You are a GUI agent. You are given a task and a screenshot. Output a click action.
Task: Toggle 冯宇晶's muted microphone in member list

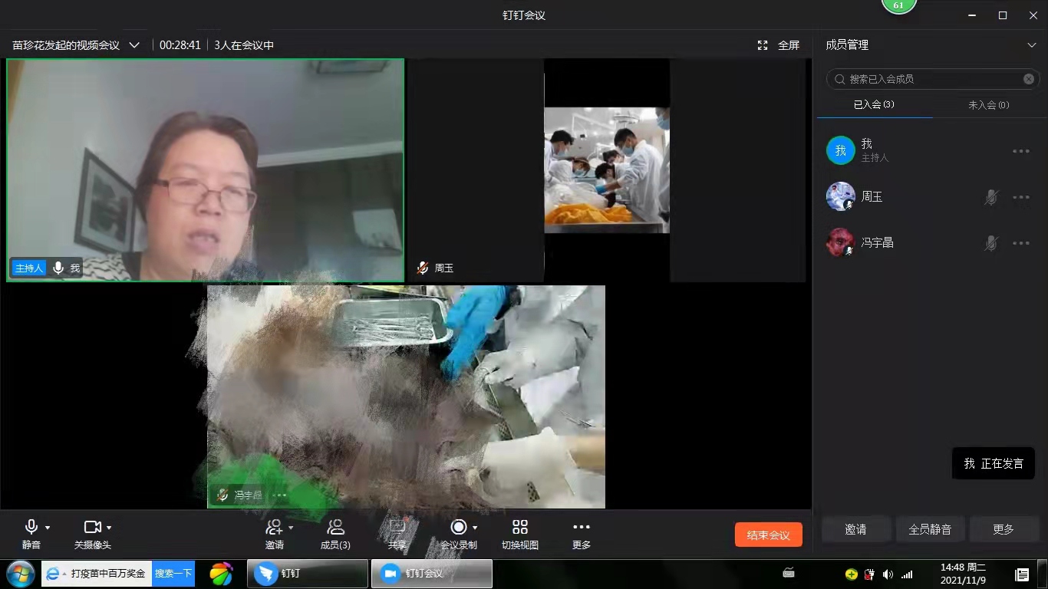click(x=991, y=243)
